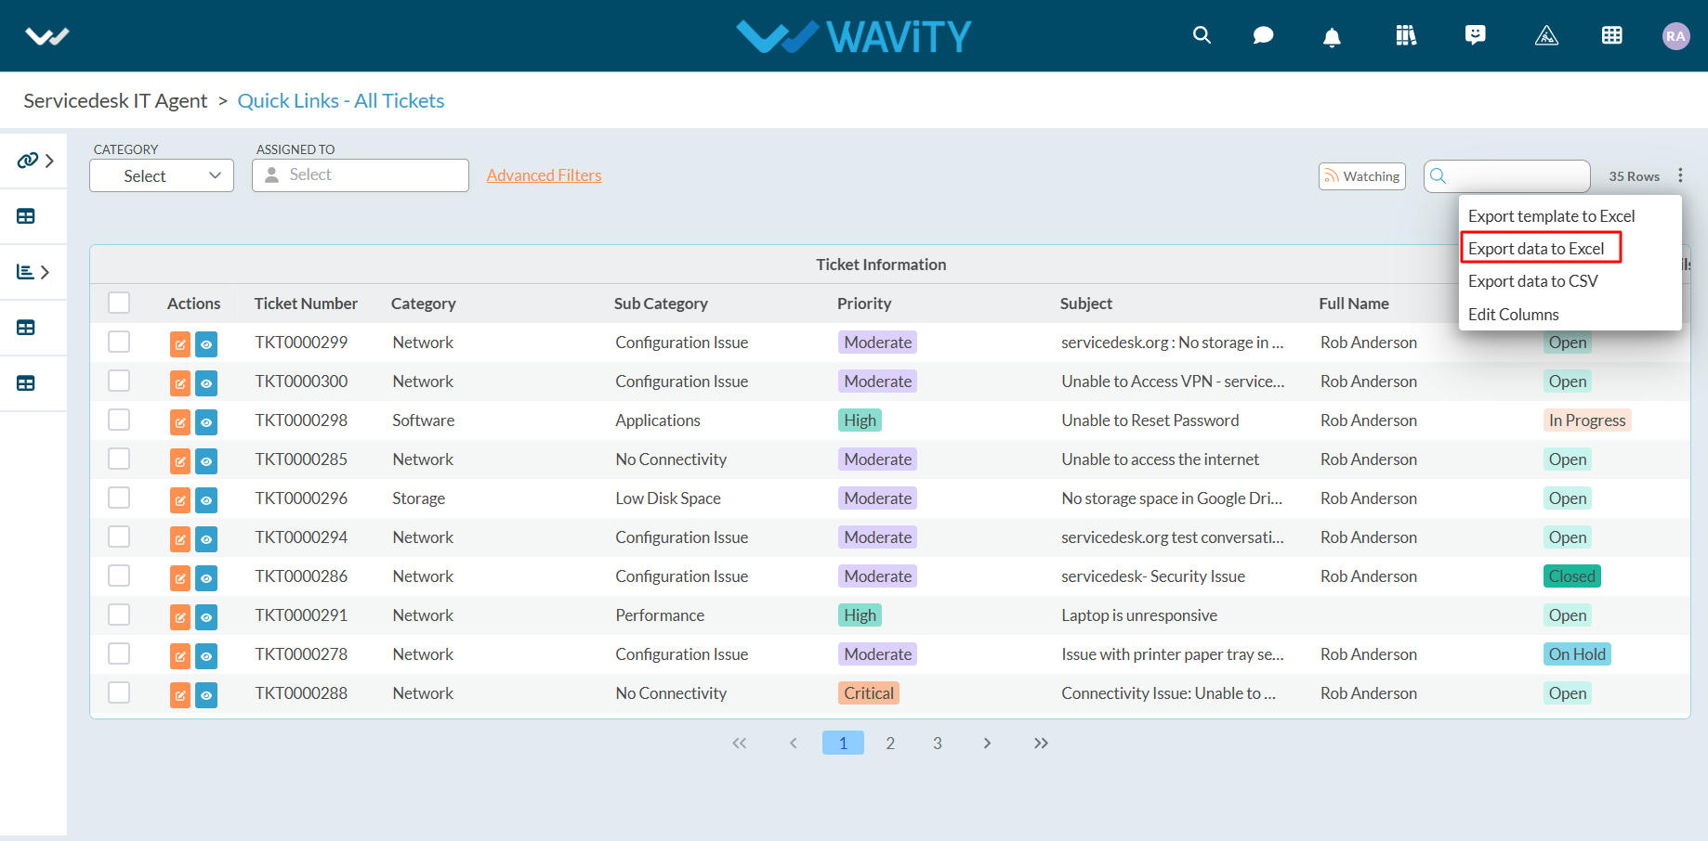Go to page 3 of tickets
The width and height of the screenshot is (1708, 841).
tap(938, 743)
